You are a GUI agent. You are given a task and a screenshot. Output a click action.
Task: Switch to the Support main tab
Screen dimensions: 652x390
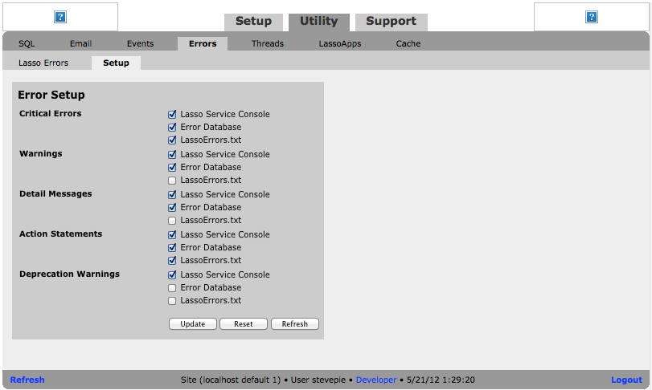click(x=391, y=22)
